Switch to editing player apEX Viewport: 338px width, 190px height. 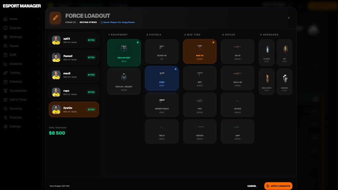[x=74, y=40]
